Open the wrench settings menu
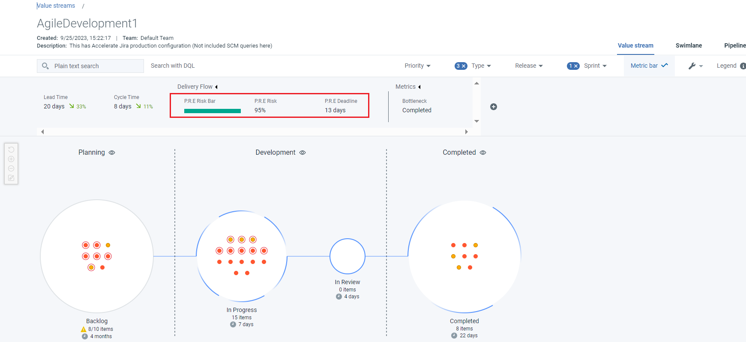The image size is (746, 342). [695, 66]
